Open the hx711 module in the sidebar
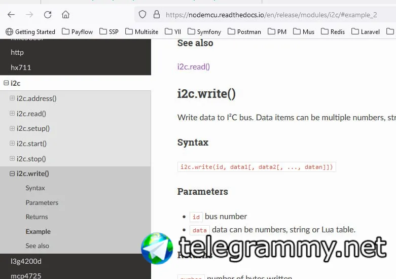 (21, 67)
